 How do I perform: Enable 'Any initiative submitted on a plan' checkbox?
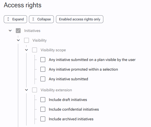click(43, 60)
